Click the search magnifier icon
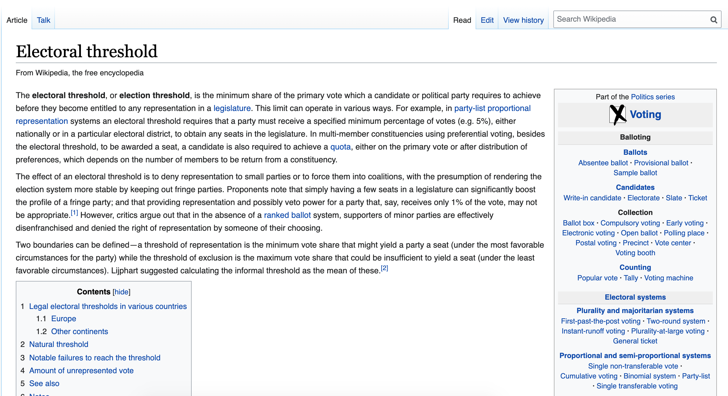The width and height of the screenshot is (728, 396). point(714,20)
